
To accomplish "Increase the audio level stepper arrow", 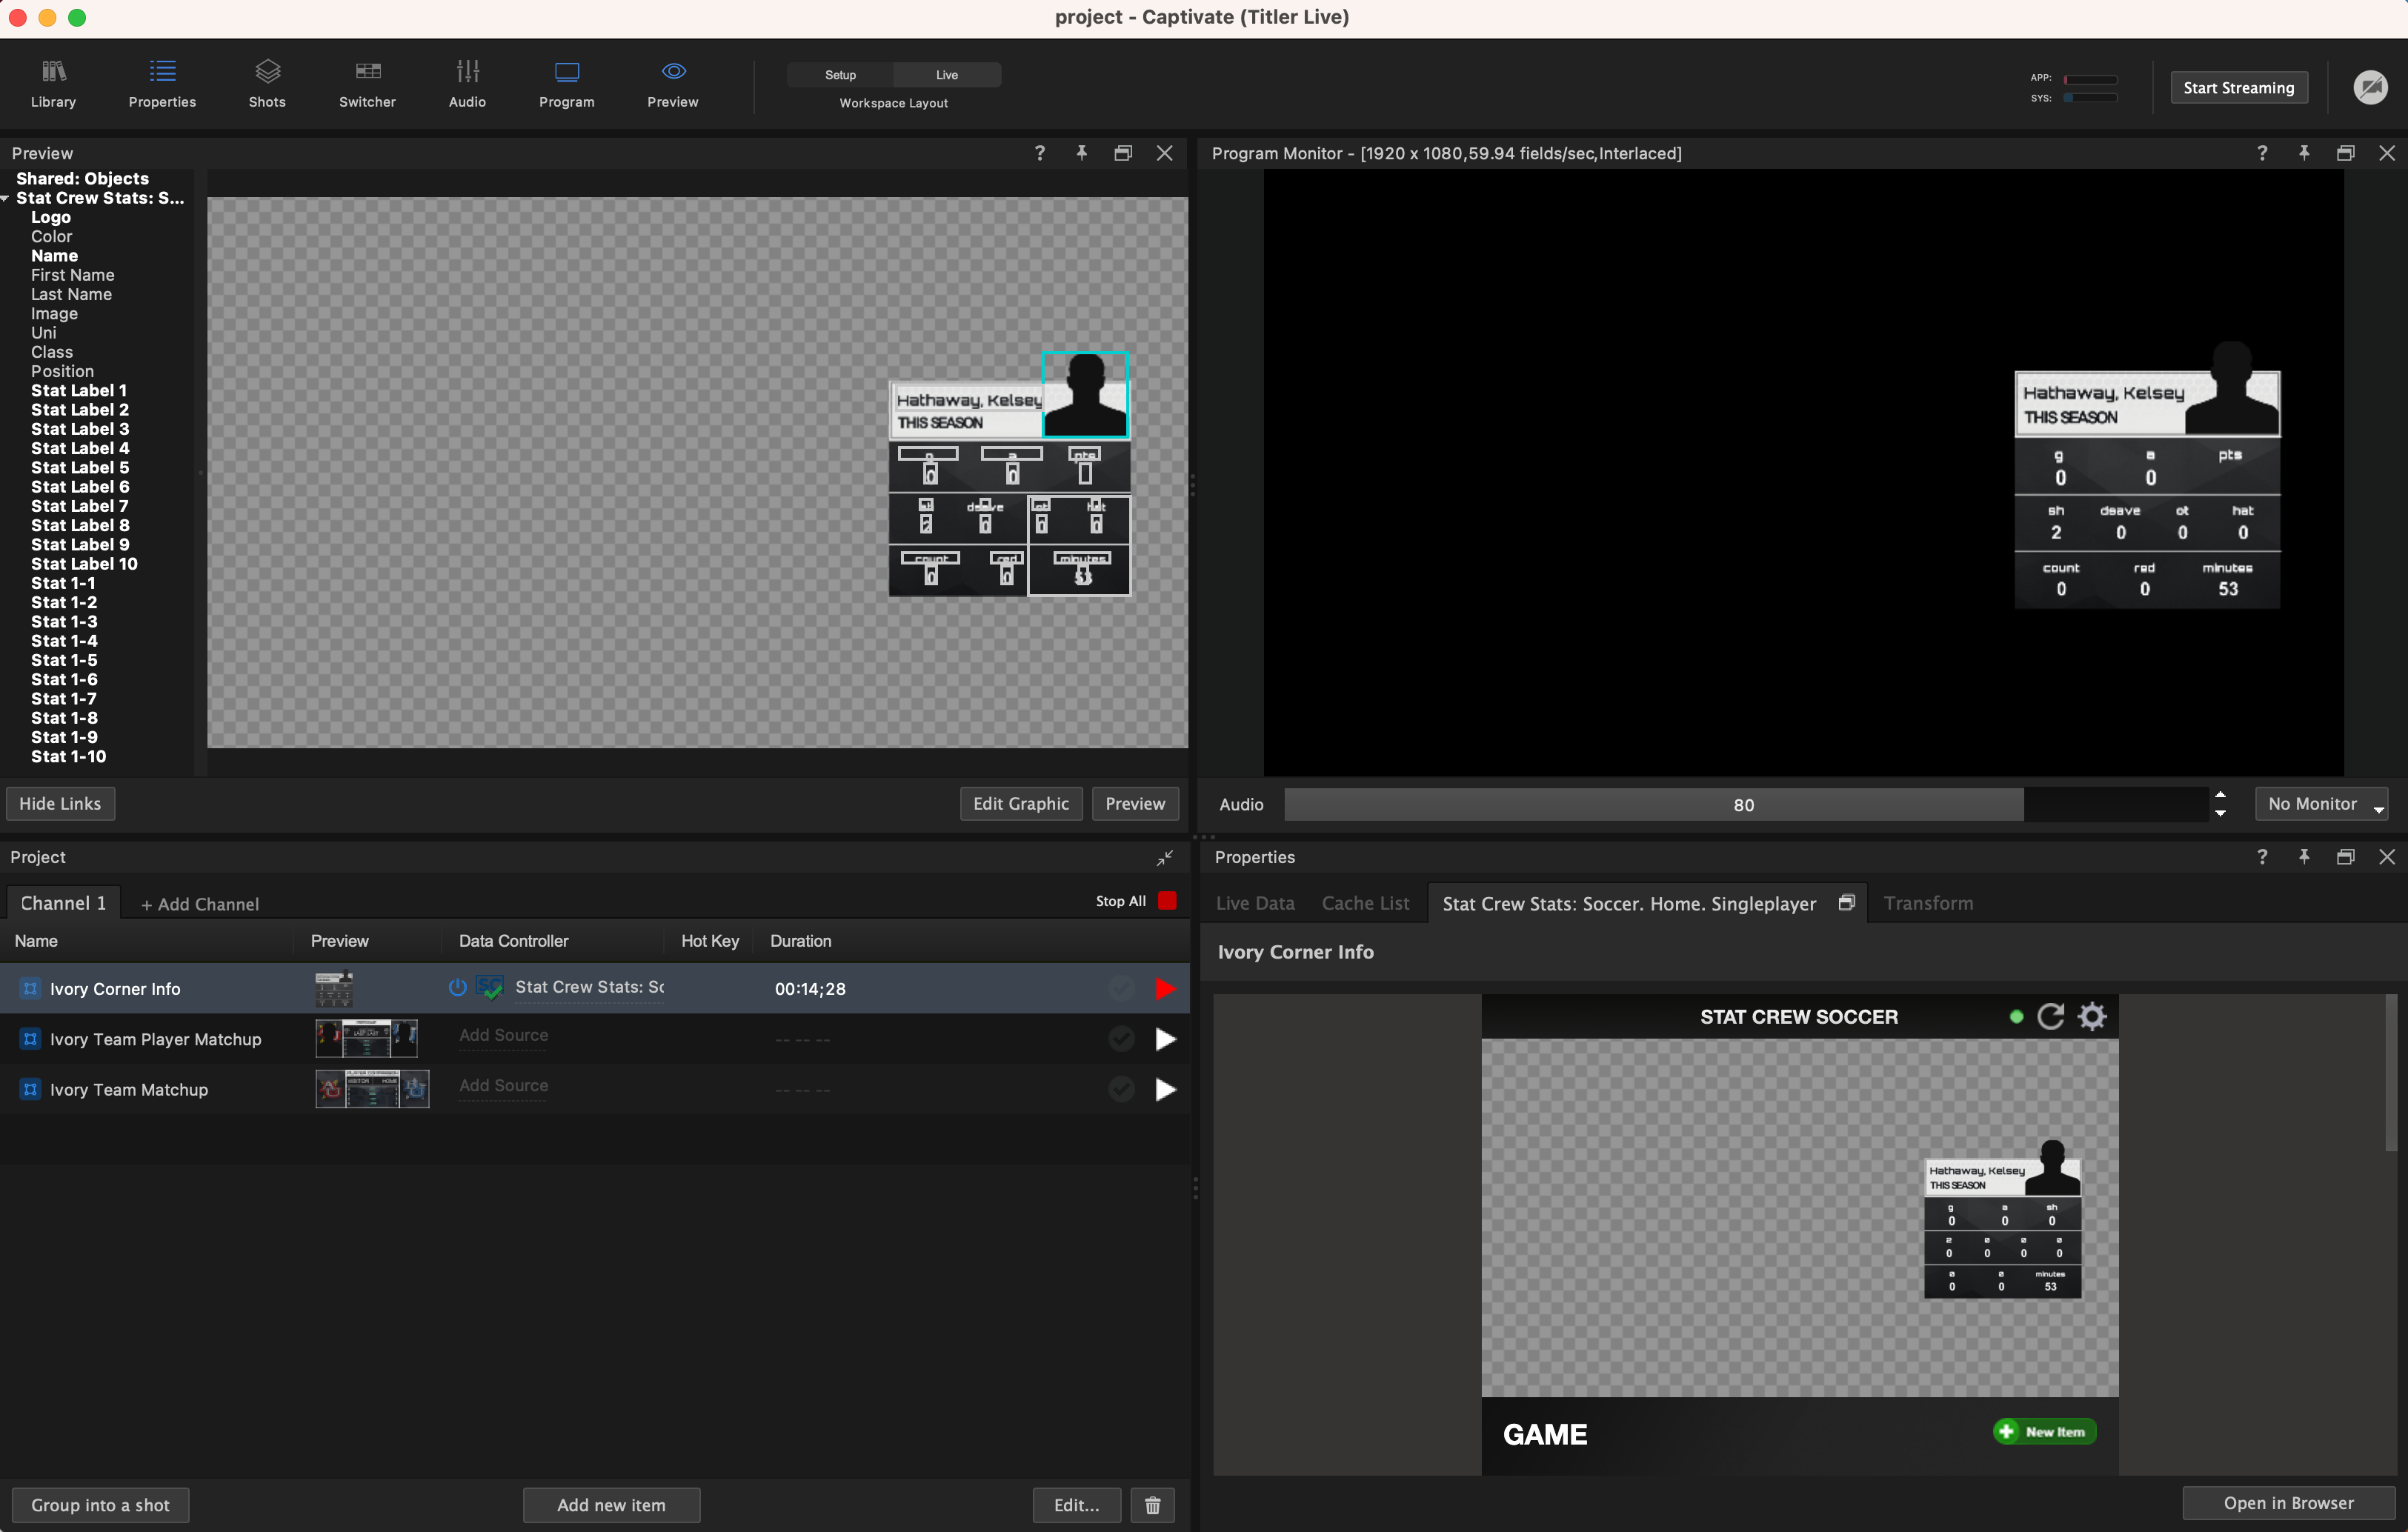I will click(2220, 796).
